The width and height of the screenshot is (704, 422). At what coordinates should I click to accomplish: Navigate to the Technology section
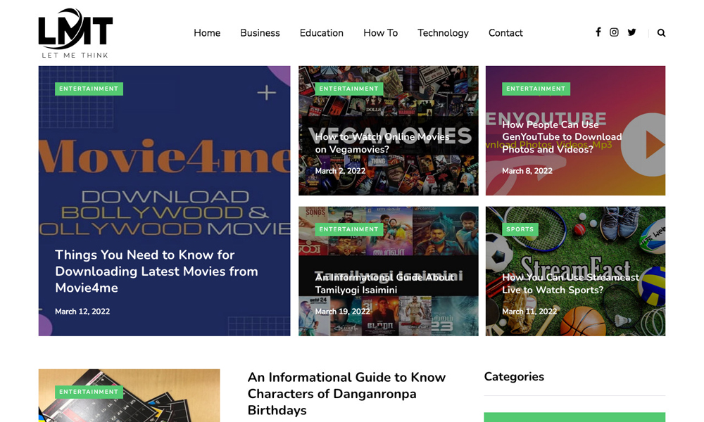(443, 33)
